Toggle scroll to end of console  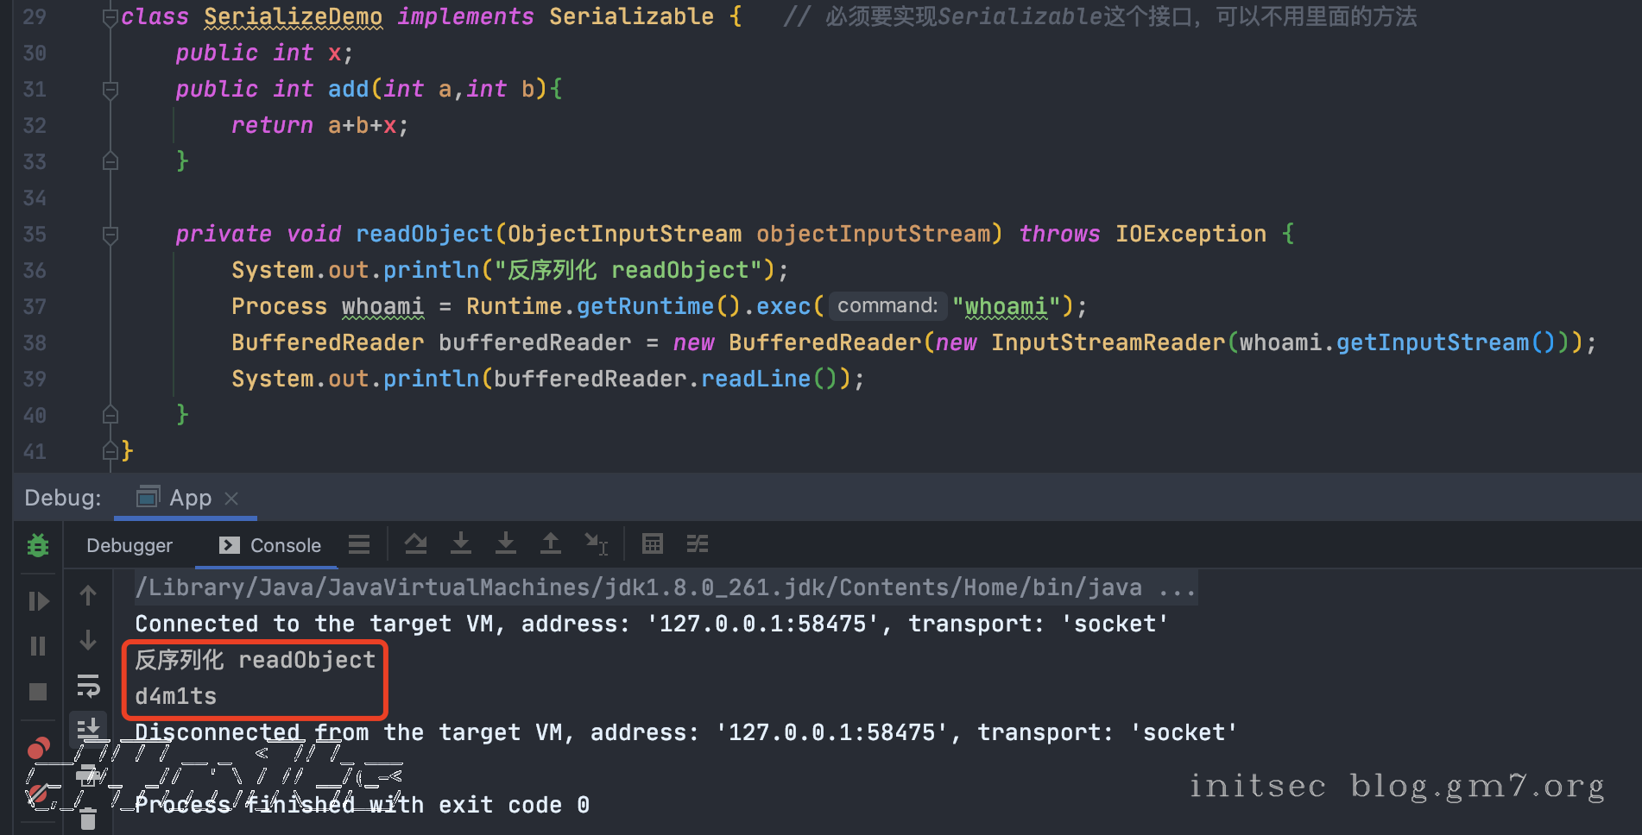pos(88,729)
